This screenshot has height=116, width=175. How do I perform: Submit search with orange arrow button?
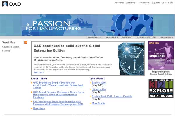click(x=26, y=42)
